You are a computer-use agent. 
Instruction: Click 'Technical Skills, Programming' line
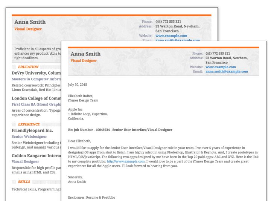point(36,189)
